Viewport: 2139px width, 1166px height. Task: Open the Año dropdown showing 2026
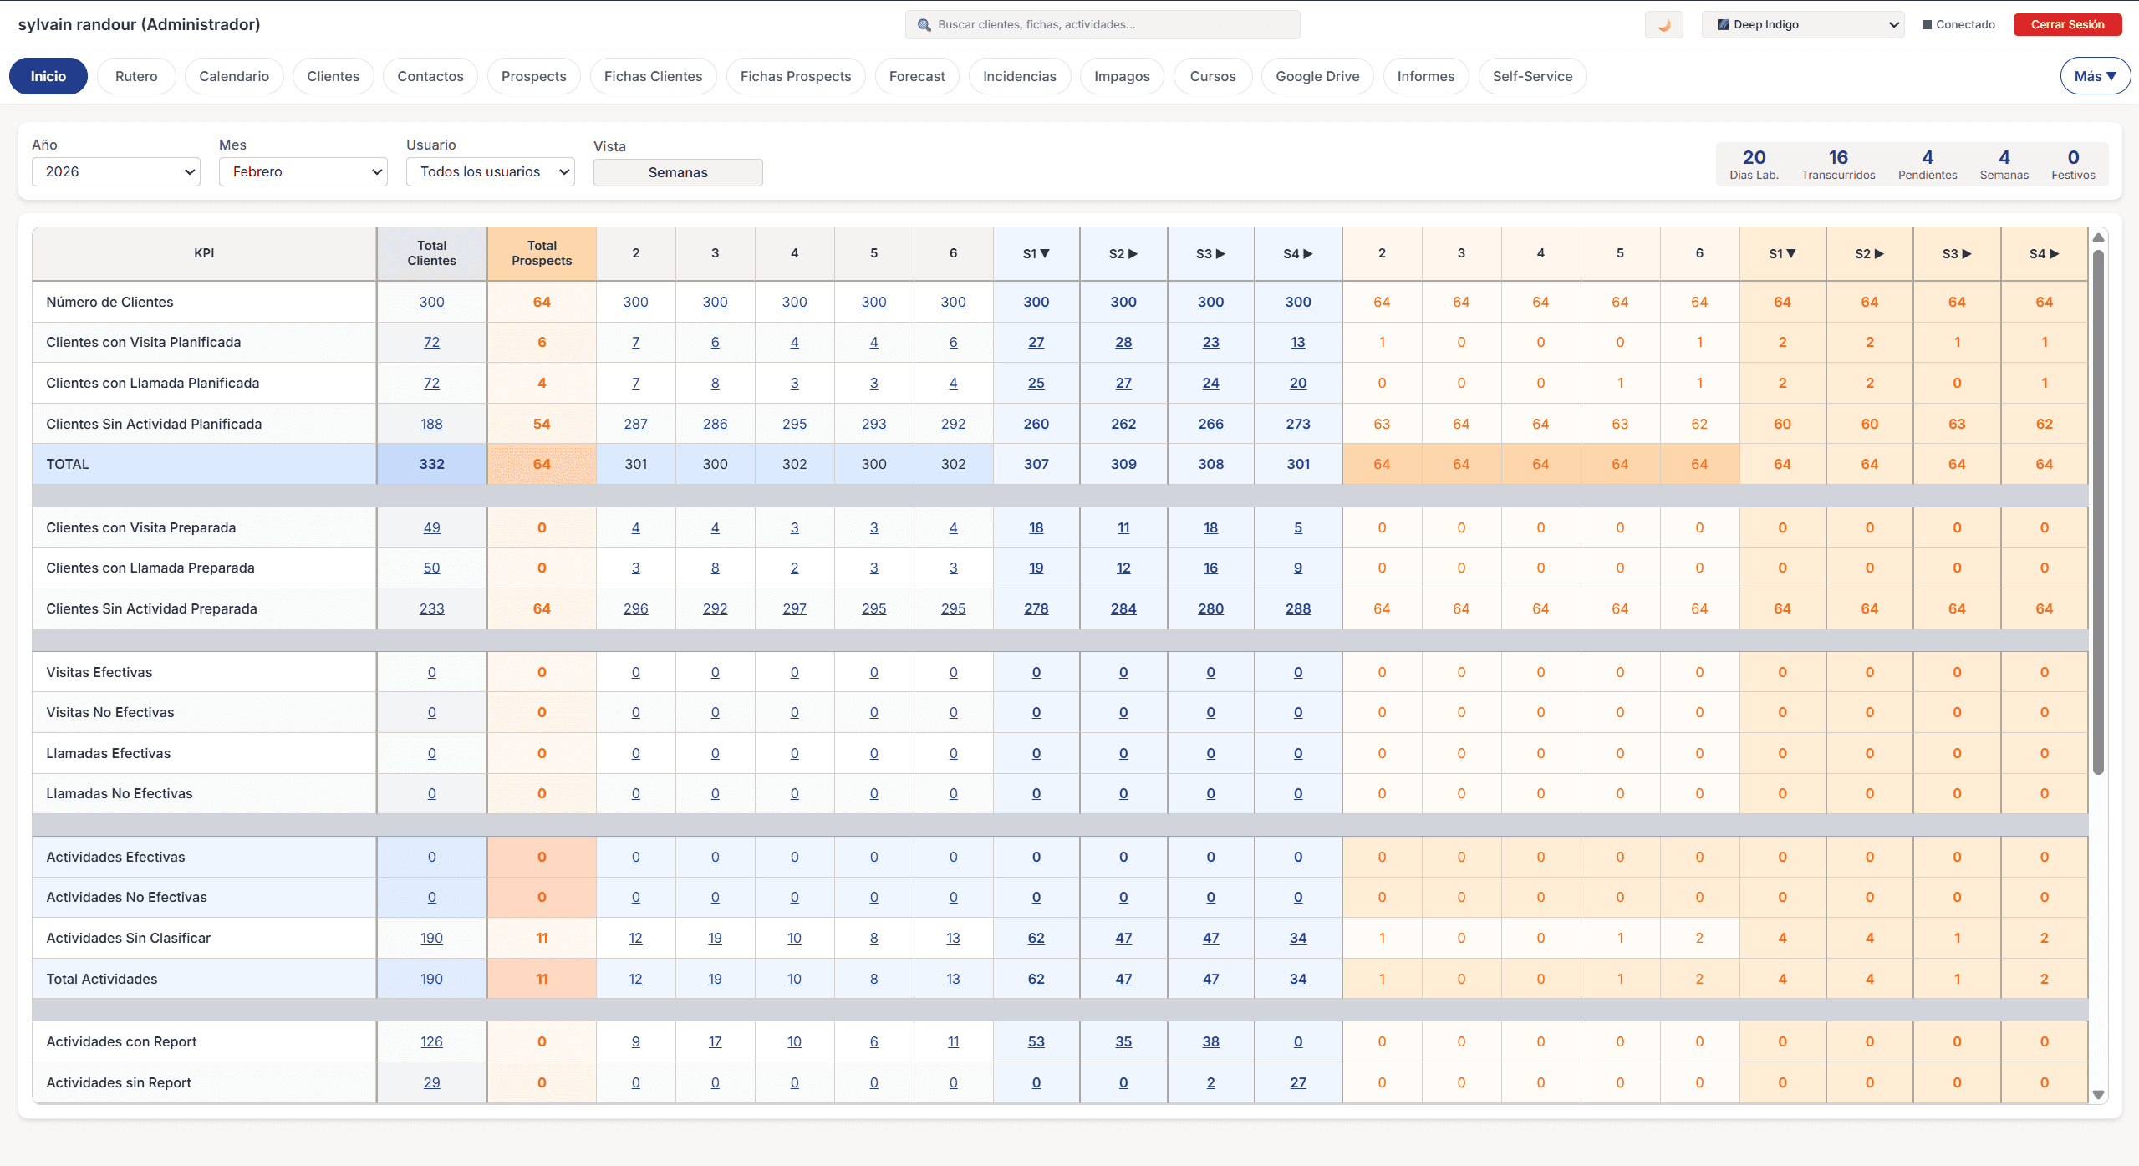116,171
